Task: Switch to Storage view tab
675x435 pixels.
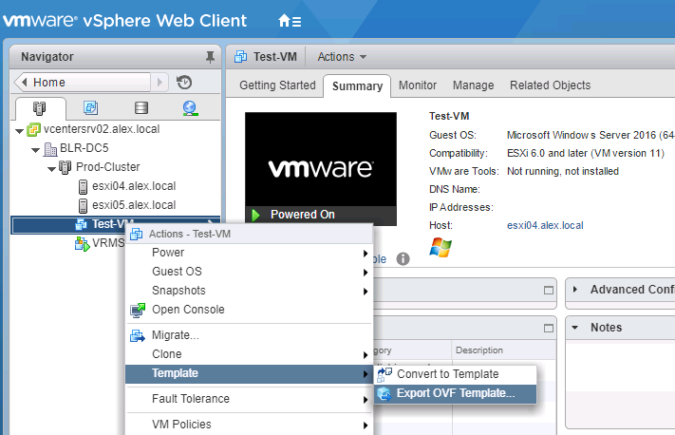Action: [x=141, y=107]
